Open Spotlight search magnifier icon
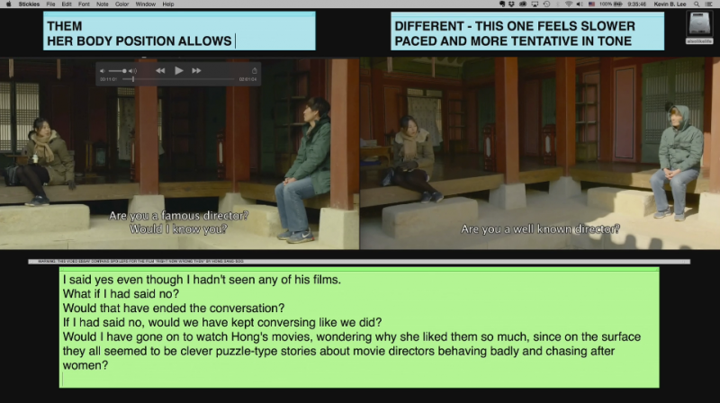Viewport: 720px width, 403px height. [696, 4]
